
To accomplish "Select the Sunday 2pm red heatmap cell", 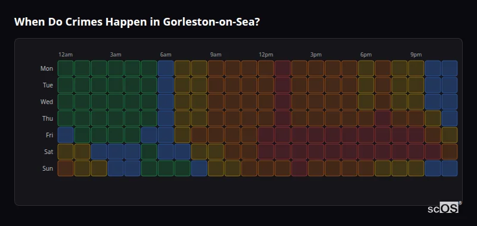I will point(299,168).
